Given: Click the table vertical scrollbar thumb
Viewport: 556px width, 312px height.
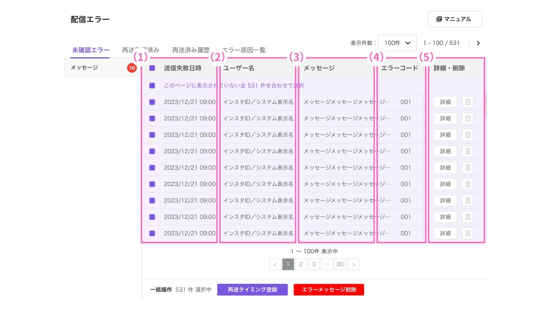Looking at the screenshot, I should [x=486, y=105].
